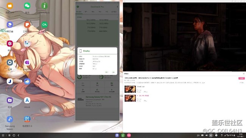This screenshot has height=138, width=246.
Task: Open the orange My Files folder icon
Action: tap(10, 6)
